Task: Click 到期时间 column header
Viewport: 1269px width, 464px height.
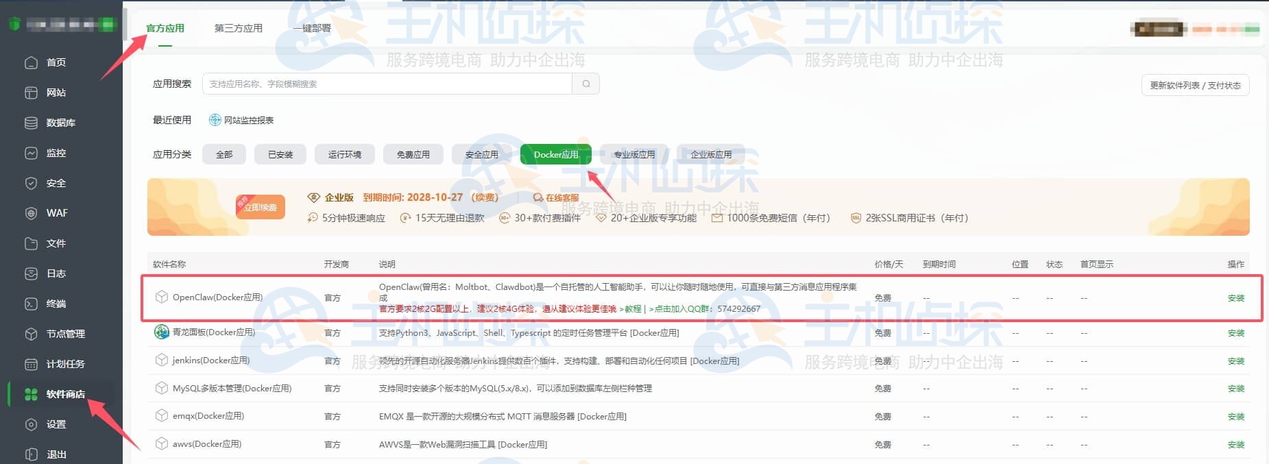Action: pyautogui.click(x=939, y=264)
